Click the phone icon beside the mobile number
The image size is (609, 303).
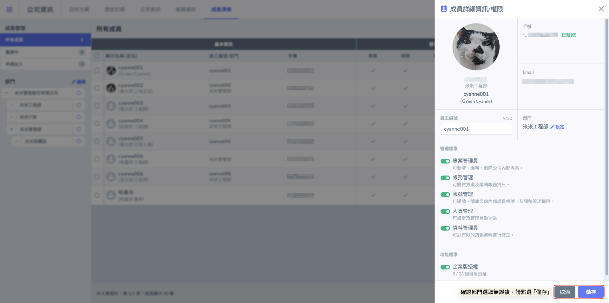click(x=525, y=35)
